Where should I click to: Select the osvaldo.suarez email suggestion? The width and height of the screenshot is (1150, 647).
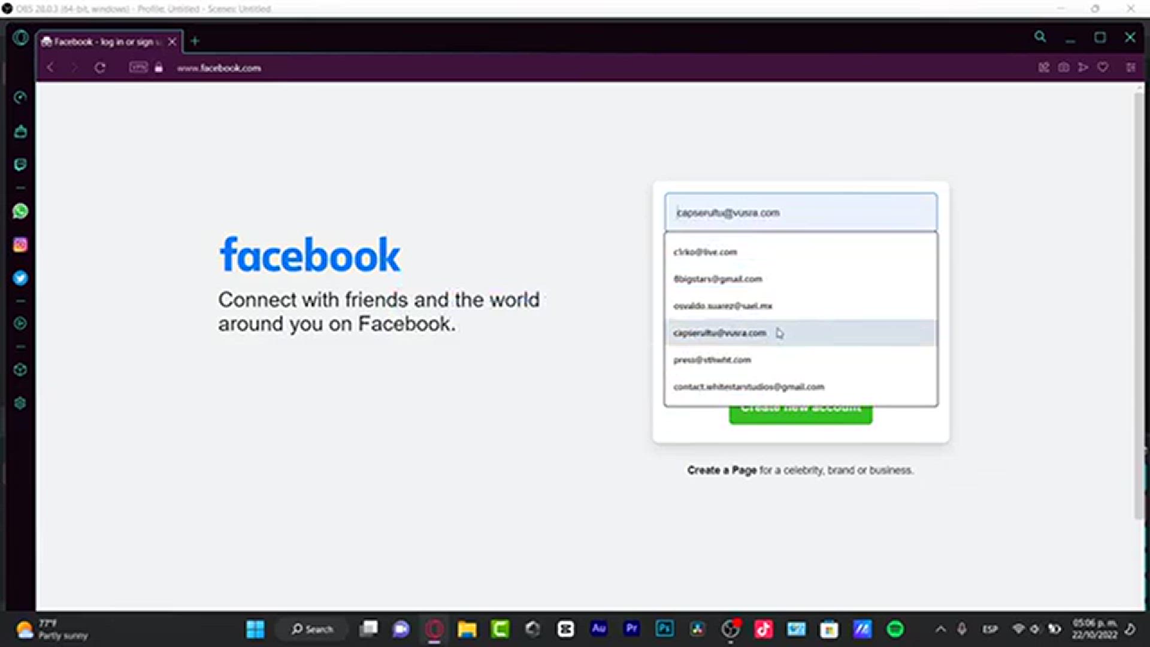[x=722, y=306]
